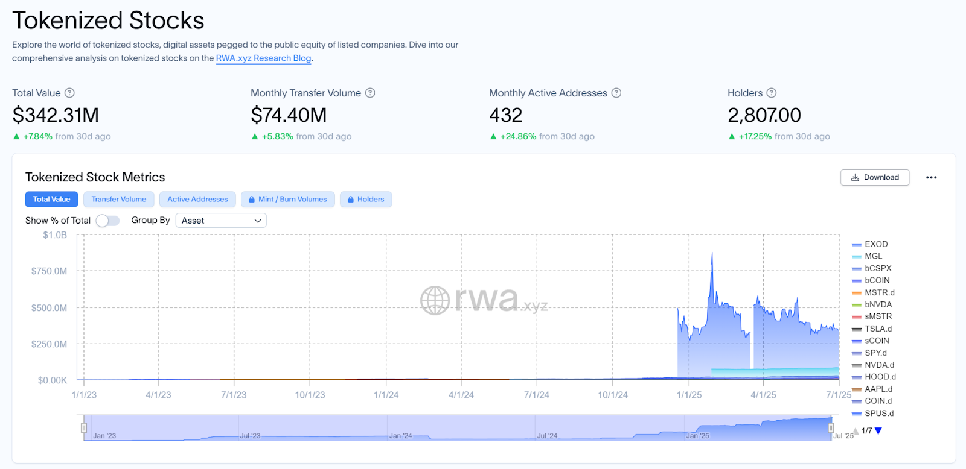966x469 pixels.
Task: Click the Holders metric help icon
Action: [772, 93]
